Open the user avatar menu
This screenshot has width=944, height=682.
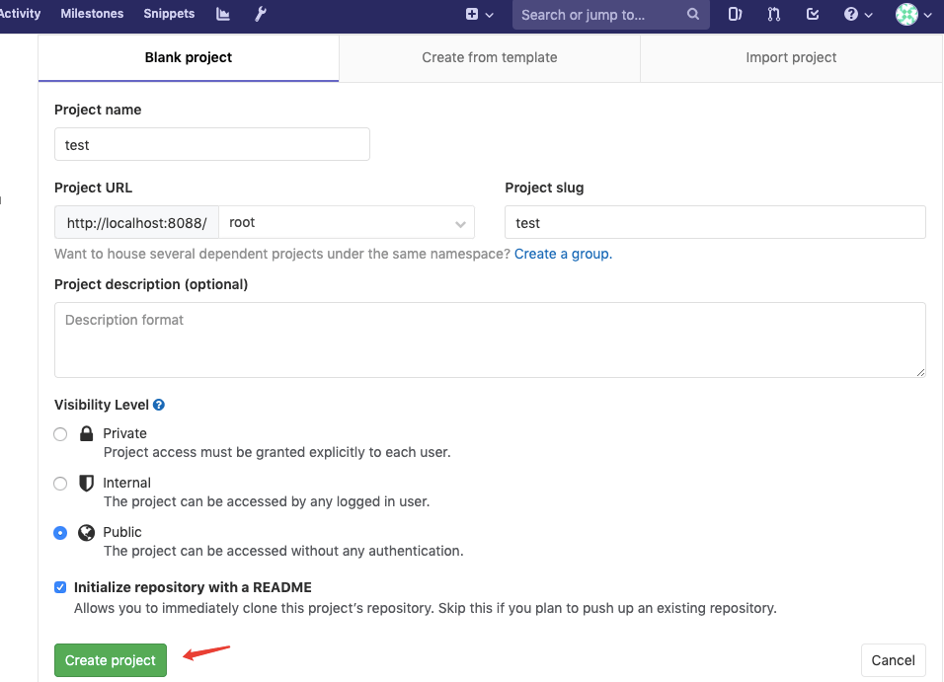coord(913,14)
